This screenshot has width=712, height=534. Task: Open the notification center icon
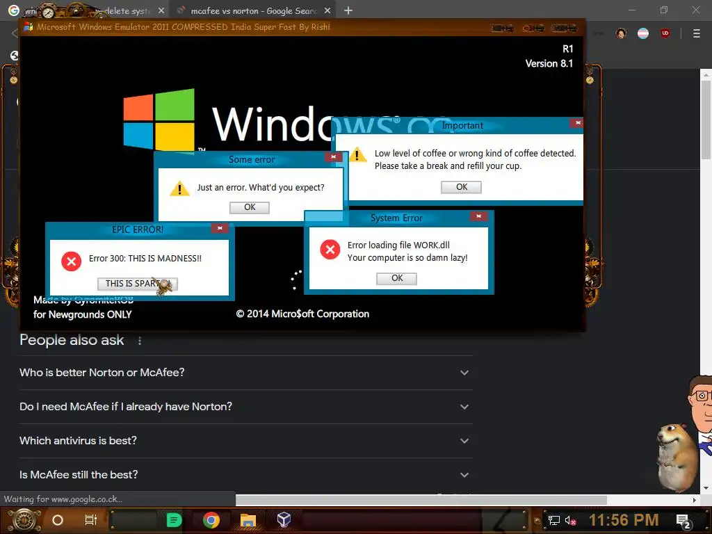pyautogui.click(x=683, y=521)
